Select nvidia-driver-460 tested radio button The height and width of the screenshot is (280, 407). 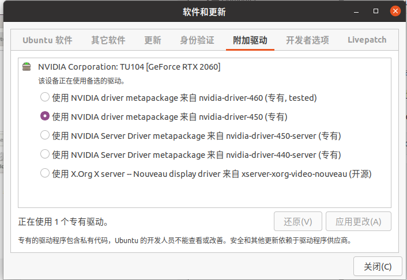45,97
